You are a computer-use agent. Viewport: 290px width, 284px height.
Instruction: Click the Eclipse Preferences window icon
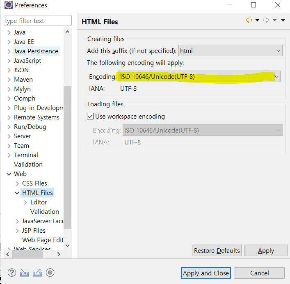point(9,5)
